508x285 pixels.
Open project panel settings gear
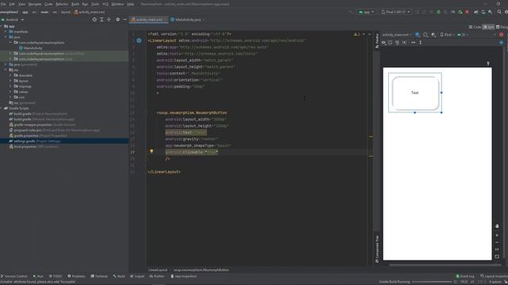[117, 20]
